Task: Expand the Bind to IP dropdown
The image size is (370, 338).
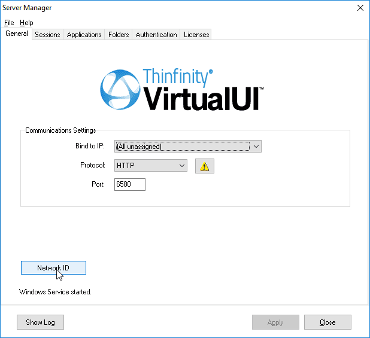Action: click(188, 147)
